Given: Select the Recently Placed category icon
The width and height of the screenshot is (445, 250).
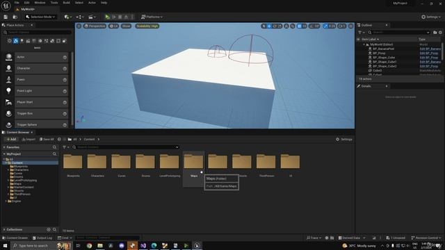Looking at the screenshot, I should point(10,41).
